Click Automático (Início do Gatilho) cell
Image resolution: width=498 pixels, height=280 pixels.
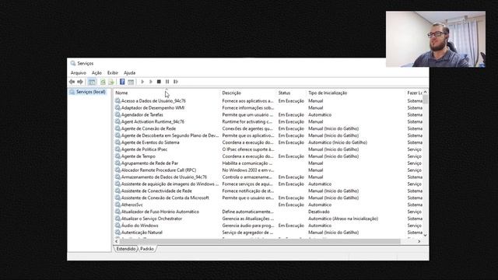click(x=338, y=142)
